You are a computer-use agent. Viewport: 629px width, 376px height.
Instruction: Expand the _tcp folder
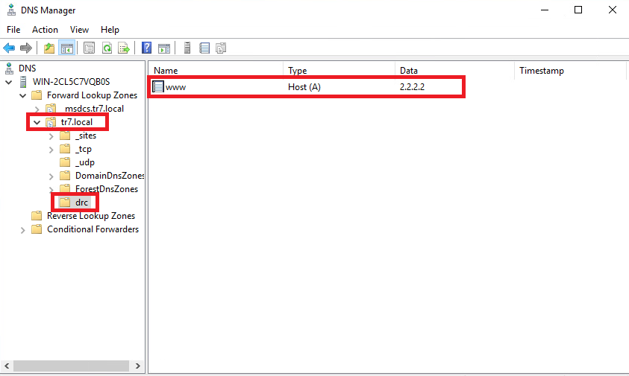click(51, 150)
